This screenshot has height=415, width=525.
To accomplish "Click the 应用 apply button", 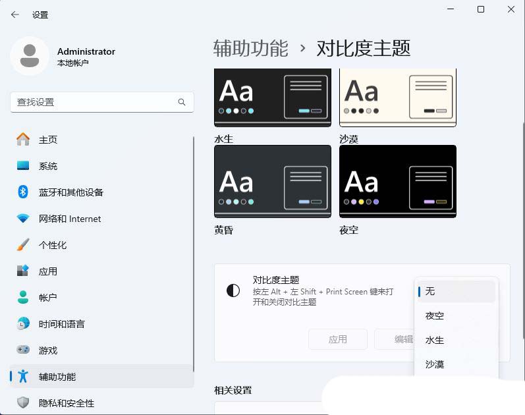I will (x=338, y=339).
